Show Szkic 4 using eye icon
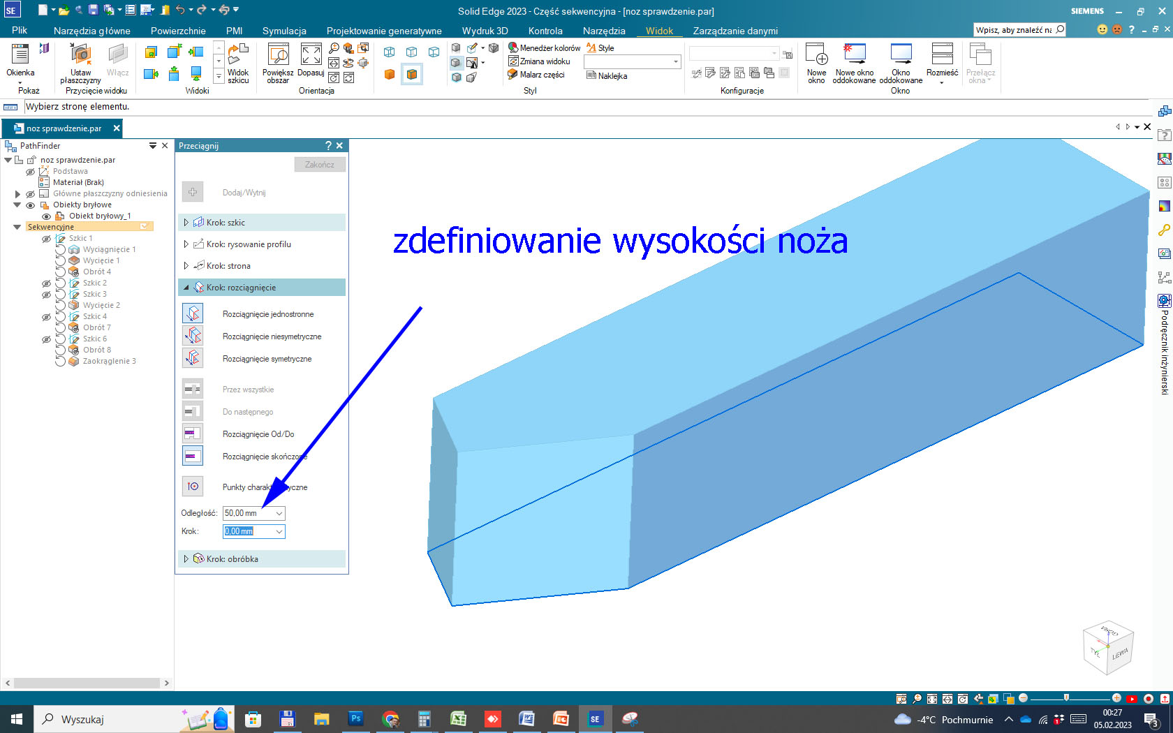The height and width of the screenshot is (733, 1173). pyautogui.click(x=47, y=317)
